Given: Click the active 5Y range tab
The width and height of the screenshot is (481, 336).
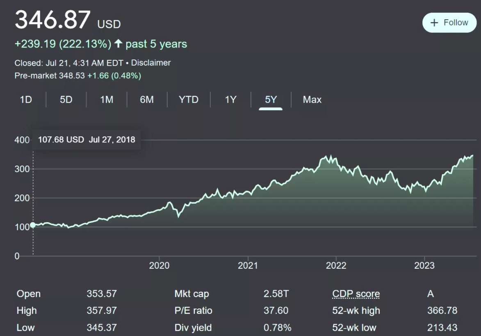Looking at the screenshot, I should (271, 100).
